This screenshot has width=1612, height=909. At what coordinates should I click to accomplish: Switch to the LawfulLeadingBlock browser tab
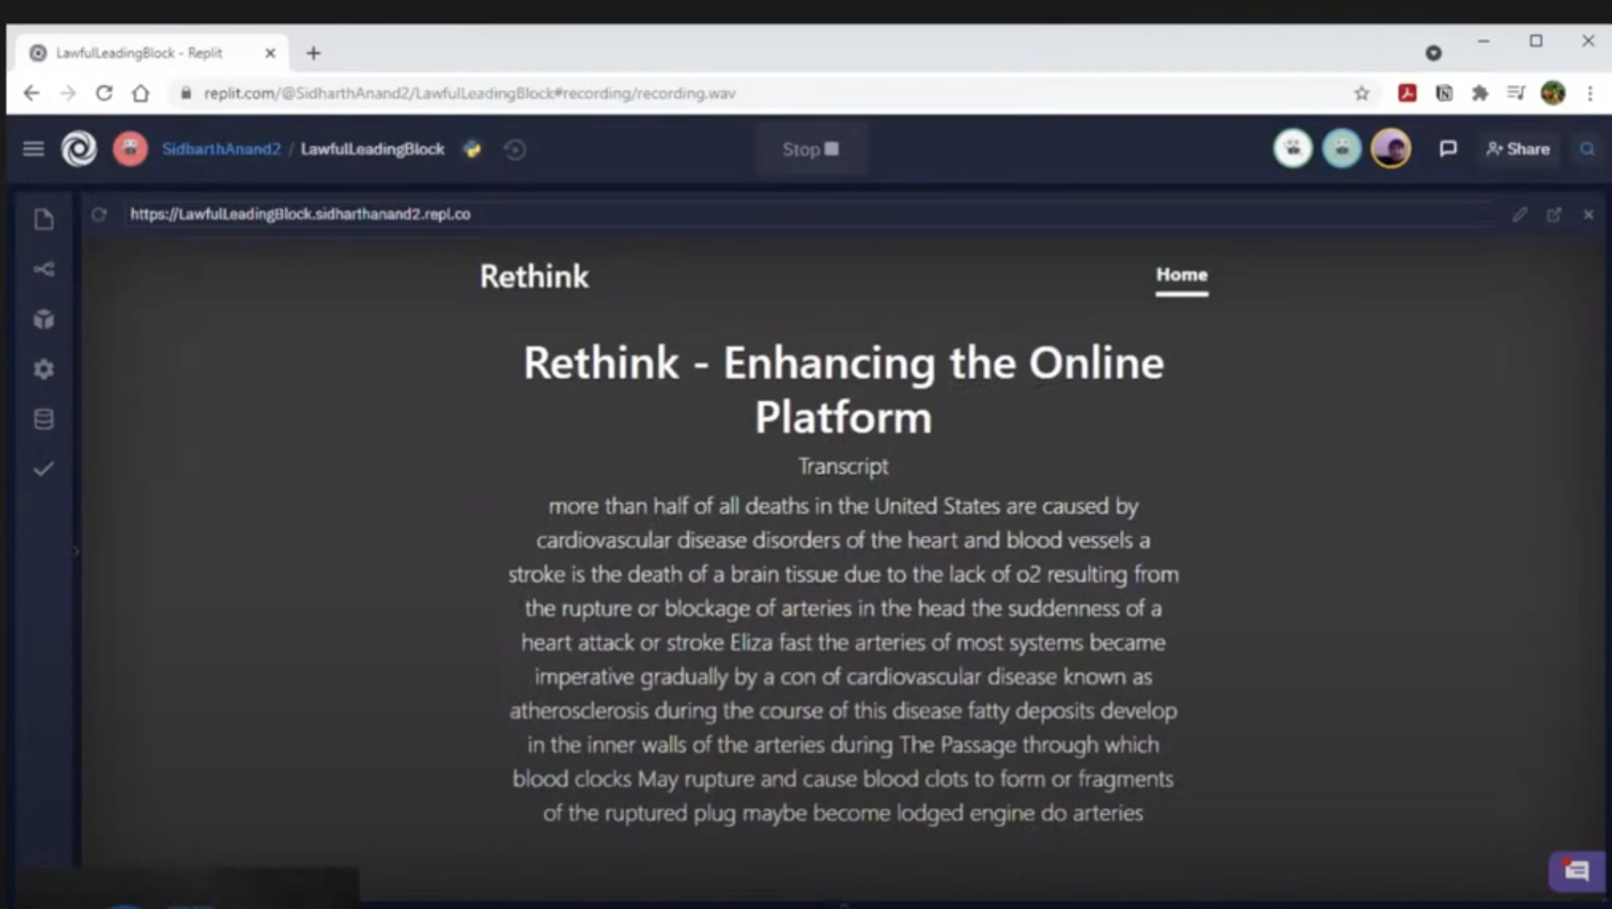140,53
